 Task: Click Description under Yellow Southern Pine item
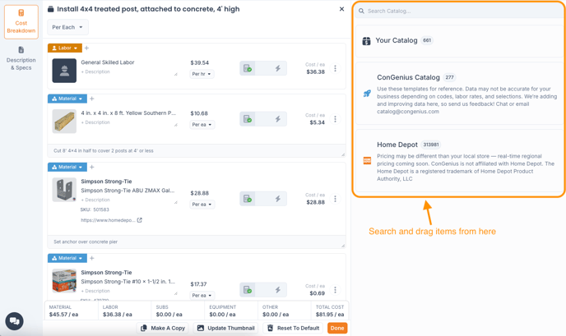click(x=95, y=122)
